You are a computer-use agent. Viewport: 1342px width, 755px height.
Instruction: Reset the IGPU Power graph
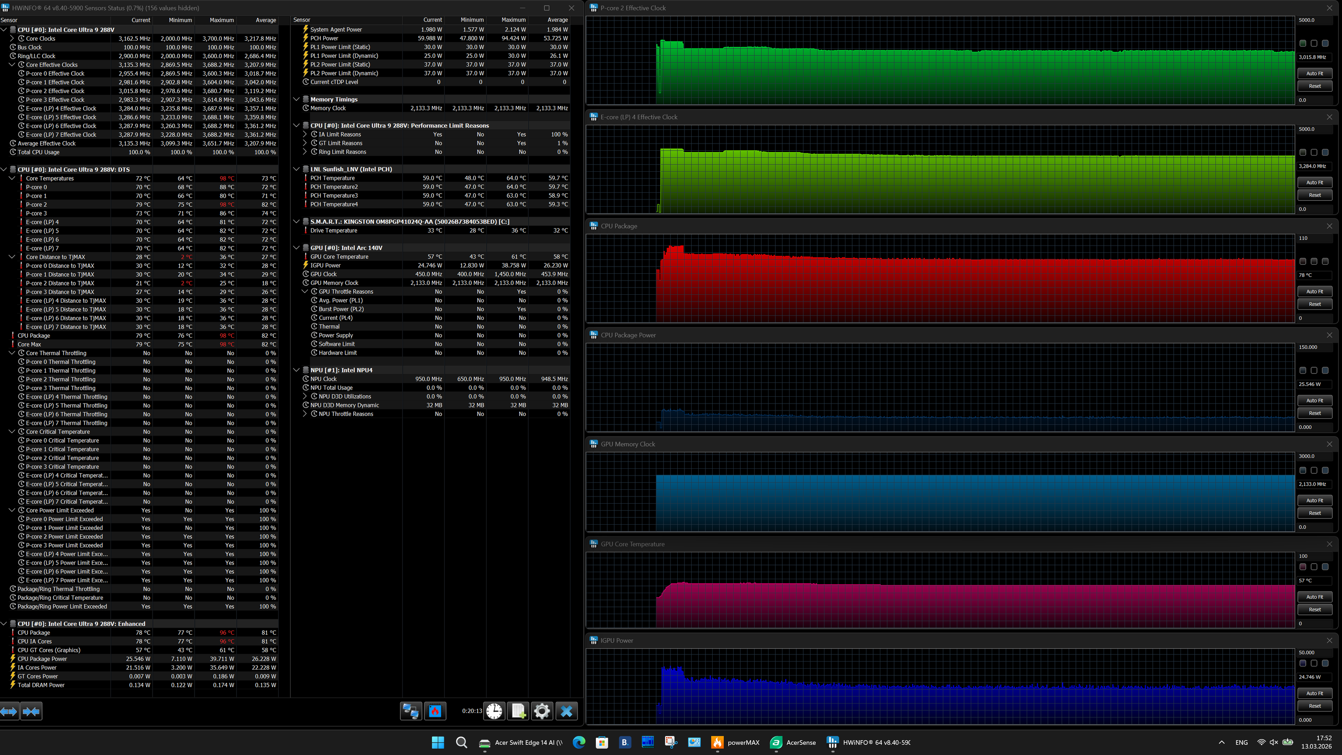pyautogui.click(x=1314, y=706)
